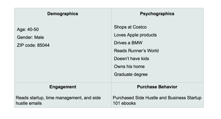221x119 pixels.
Task: Click Purchased Side Hustle and Business Startup text
Action: coord(157,98)
